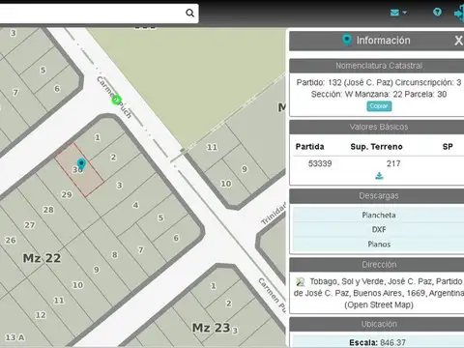Click the Ubicación section header
The width and height of the screenshot is (464, 348).
coord(379,324)
